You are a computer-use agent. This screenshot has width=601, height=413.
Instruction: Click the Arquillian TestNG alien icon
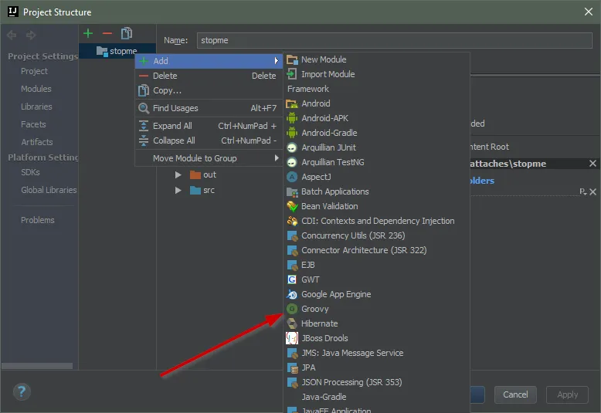[x=292, y=162]
